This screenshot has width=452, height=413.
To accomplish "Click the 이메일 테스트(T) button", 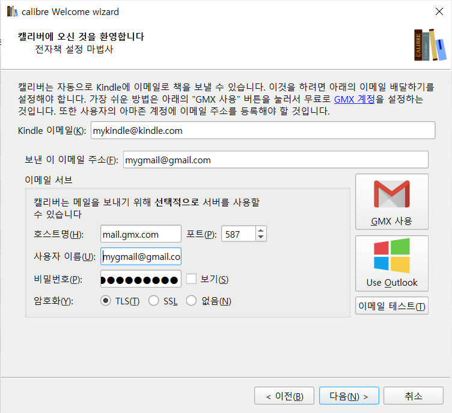I will [392, 306].
